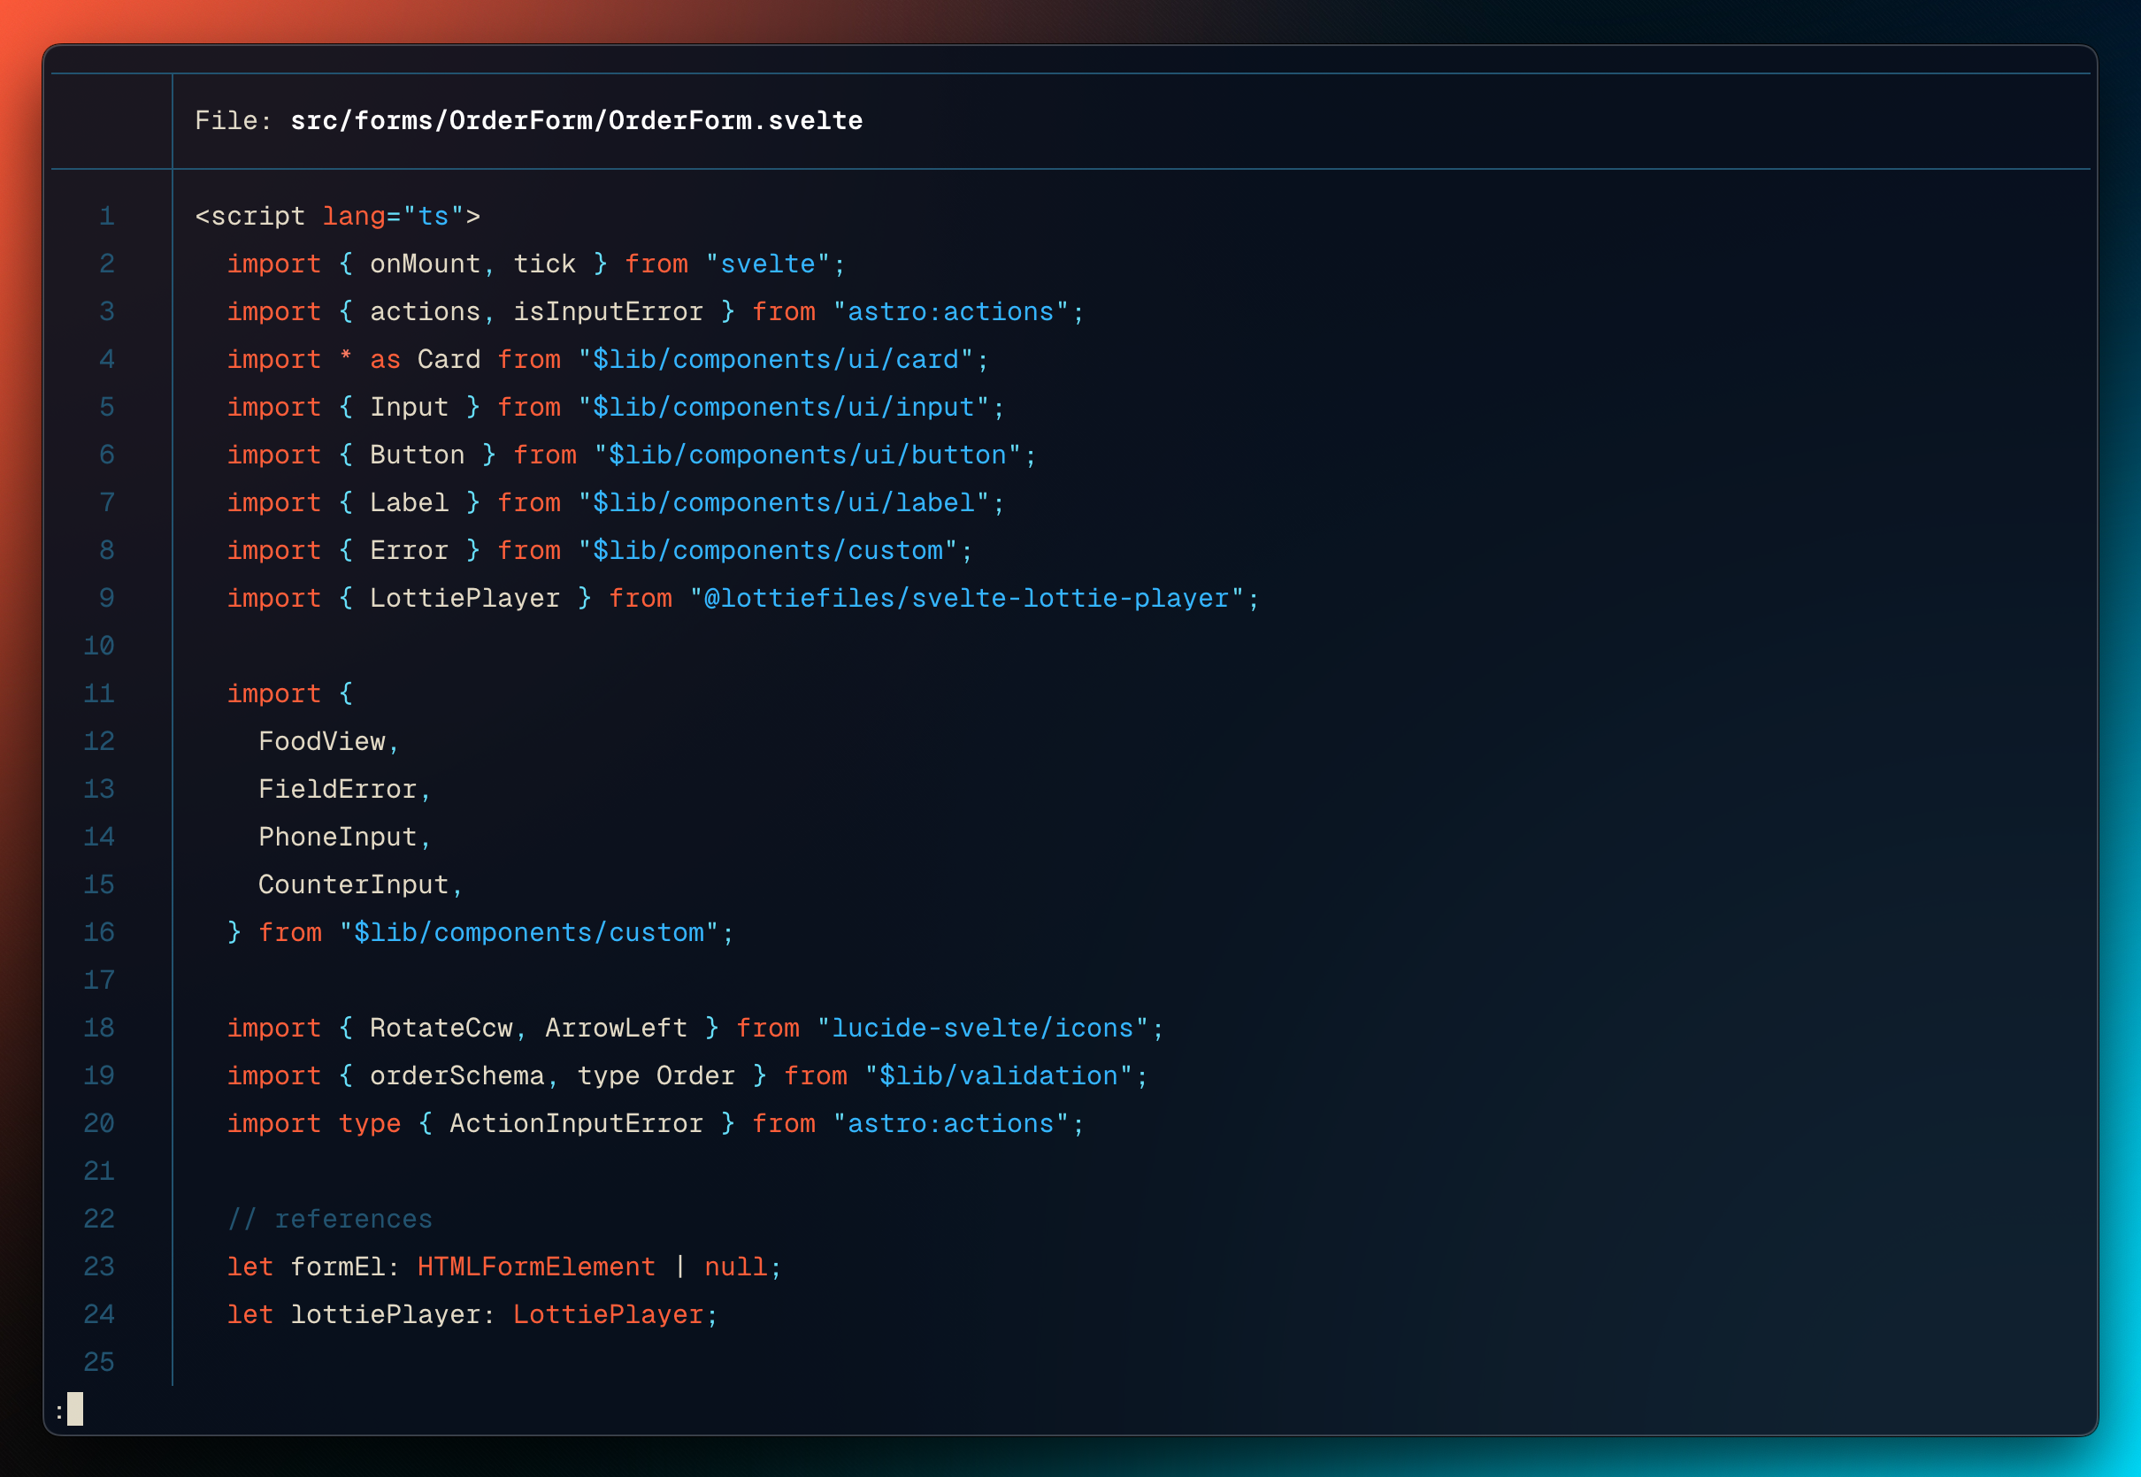Click the "orderSchema" import name
2141x1477 pixels.
457,1076
